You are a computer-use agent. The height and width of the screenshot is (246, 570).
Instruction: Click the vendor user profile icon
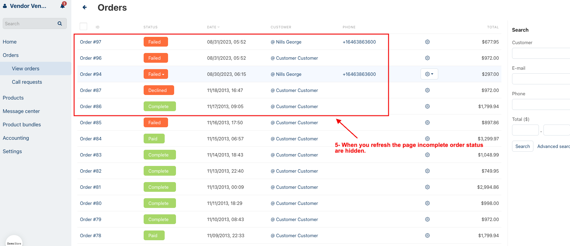pyautogui.click(x=5, y=6)
